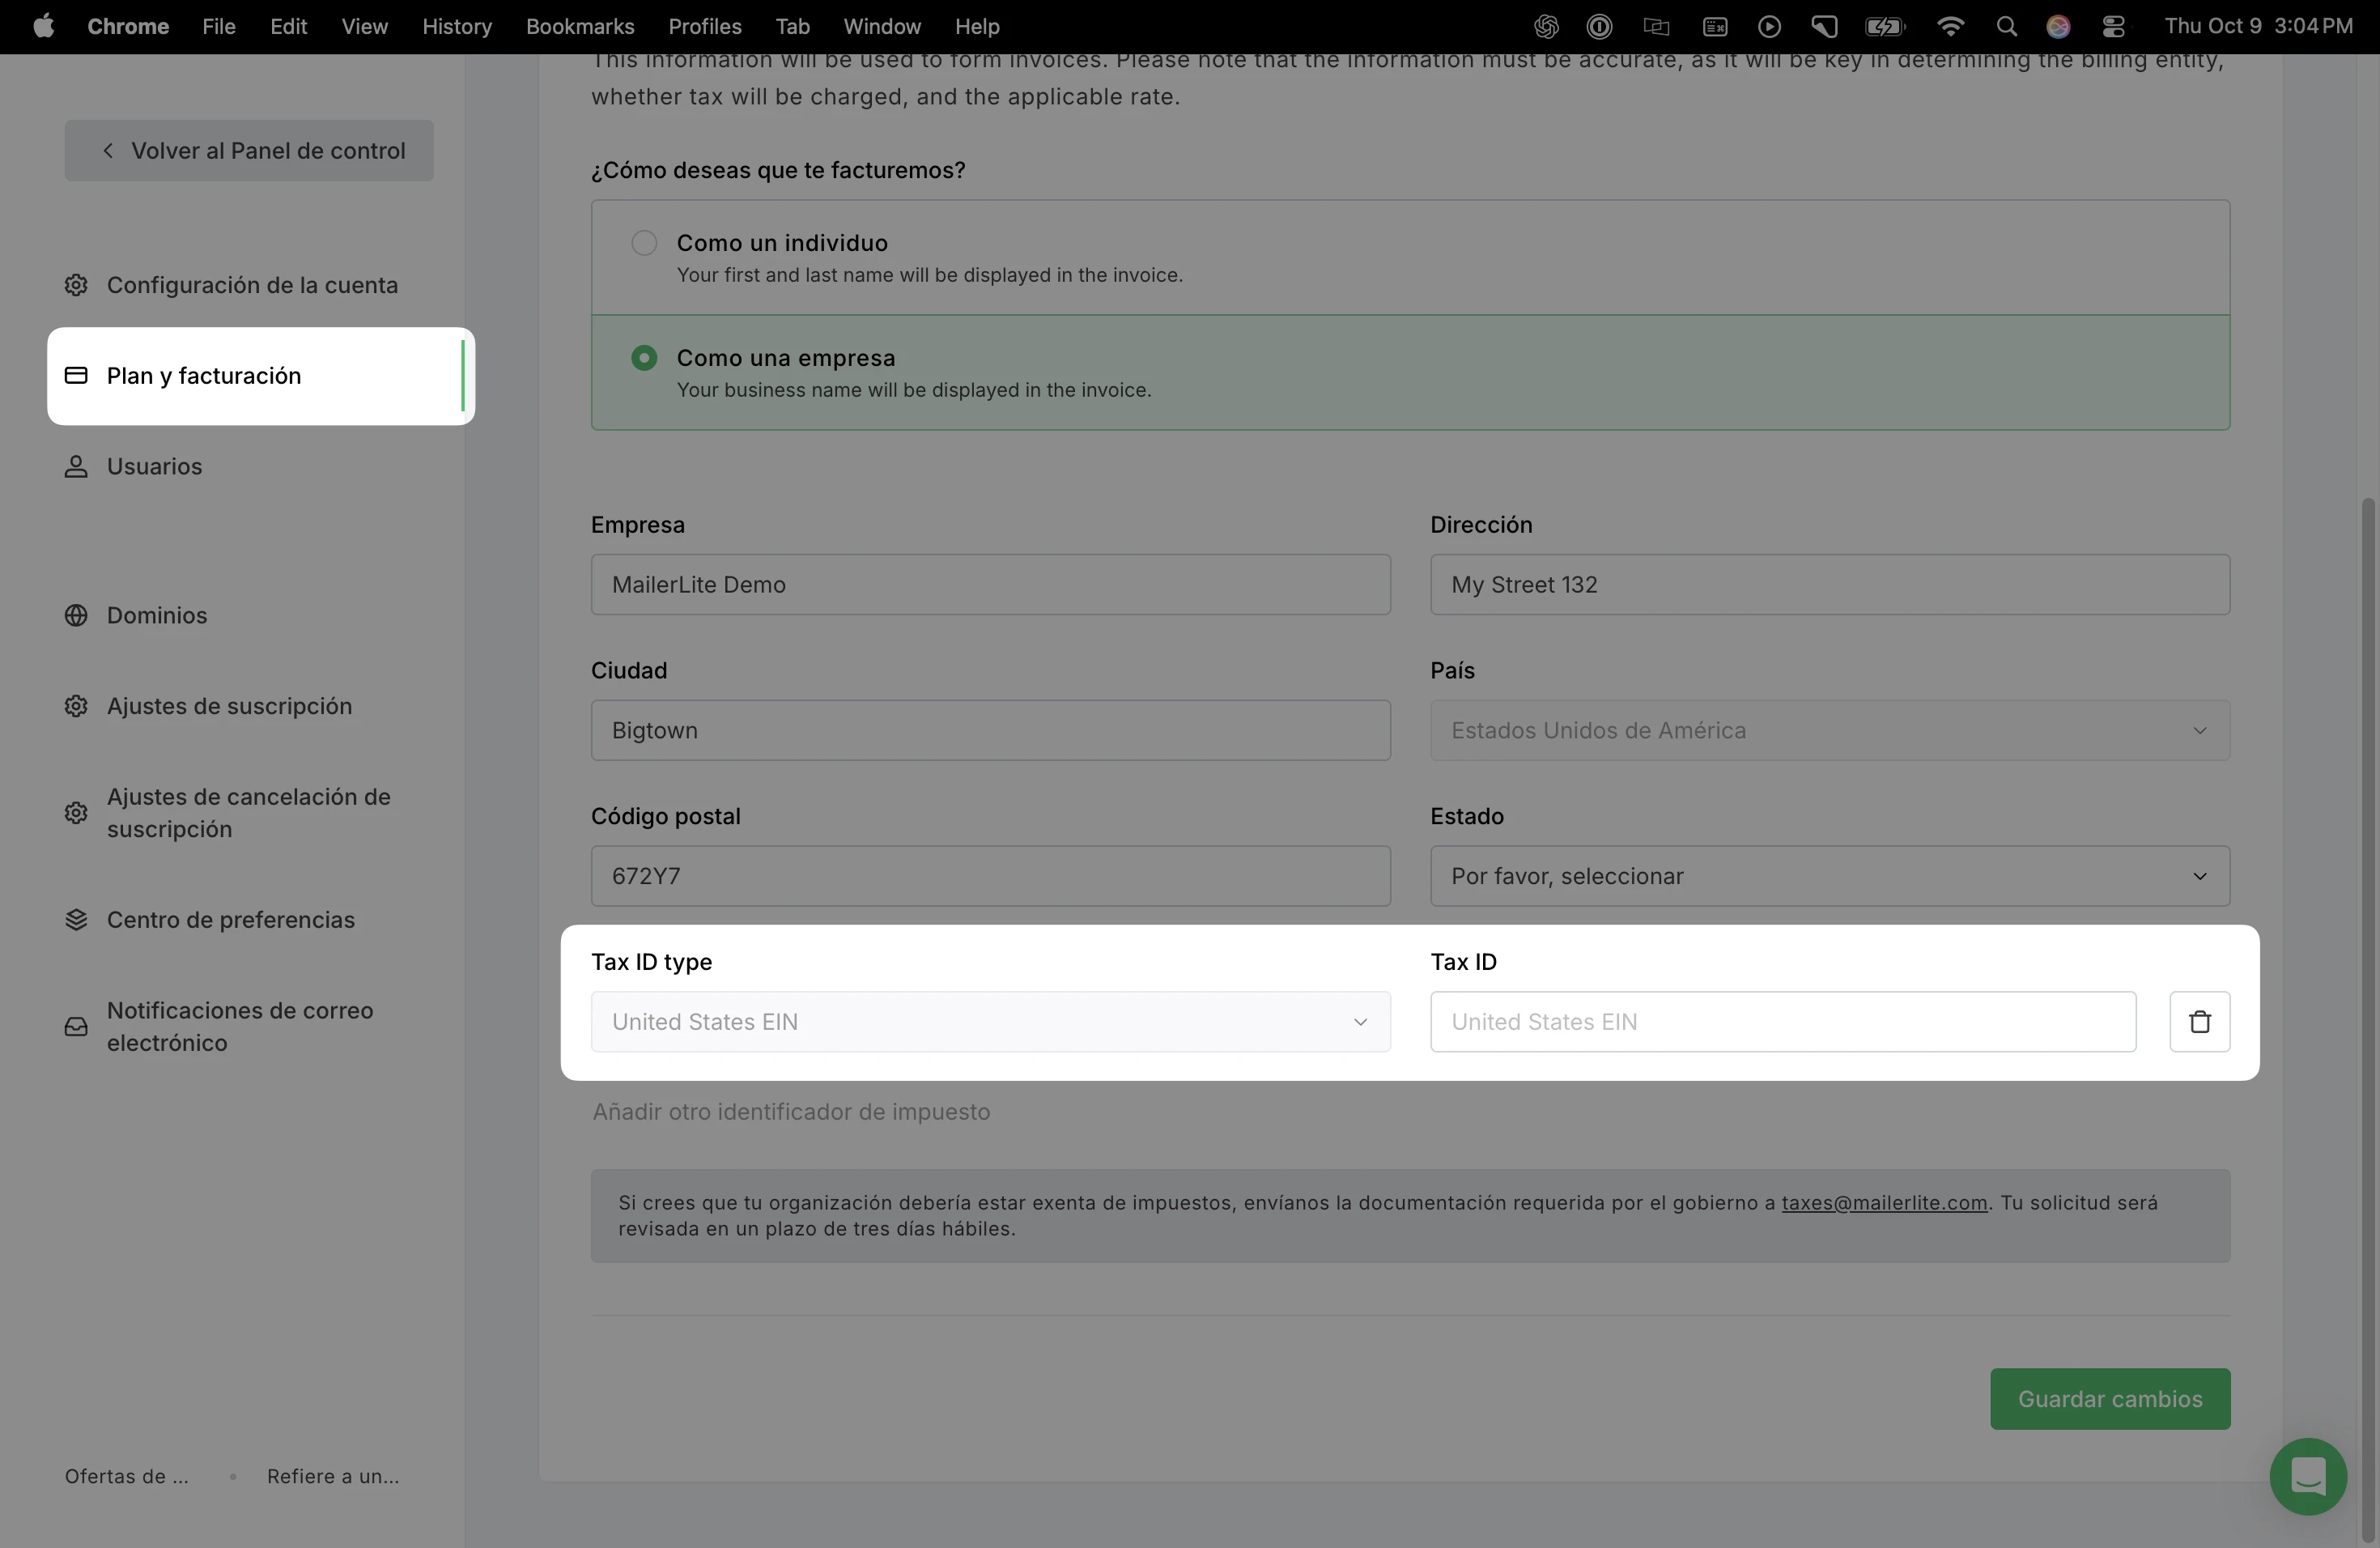Open the macOS Control Center toggle icon
2380x1548 pixels.
2113,27
